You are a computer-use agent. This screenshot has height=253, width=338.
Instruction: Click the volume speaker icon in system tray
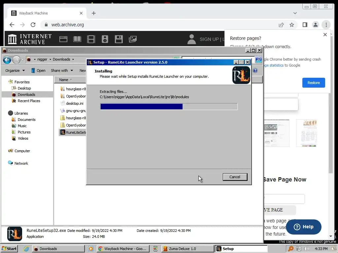(306, 249)
